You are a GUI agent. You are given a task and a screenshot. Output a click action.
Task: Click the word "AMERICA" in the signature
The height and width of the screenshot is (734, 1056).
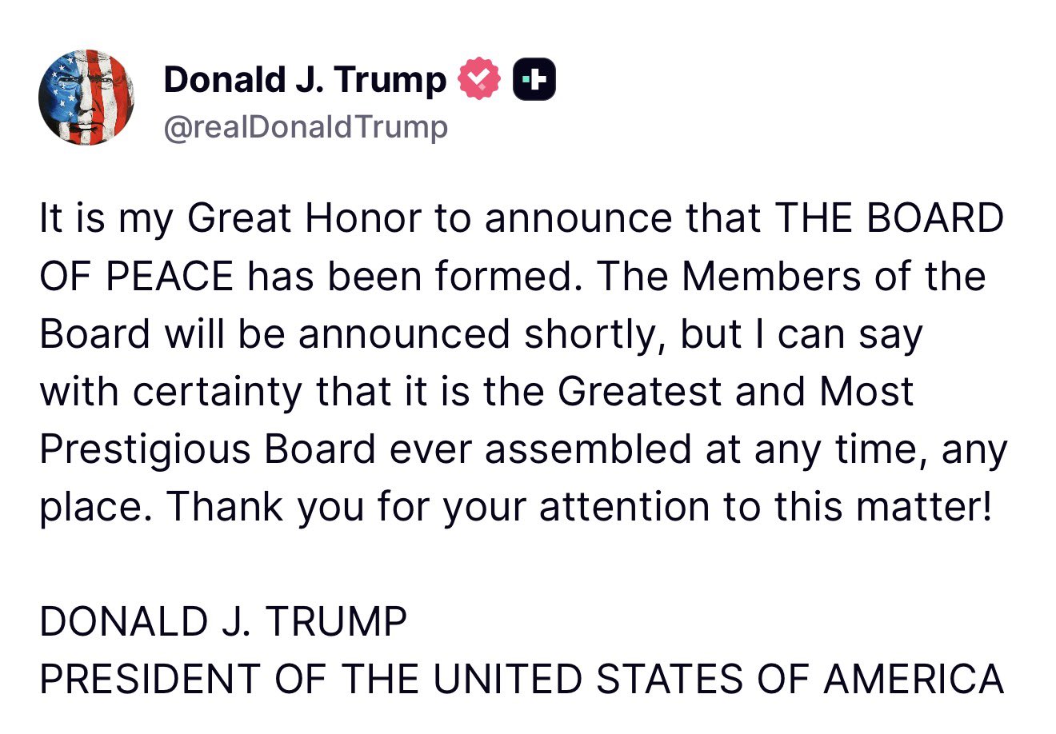point(913,679)
